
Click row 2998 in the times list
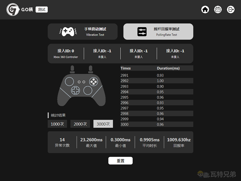click(x=157, y=113)
